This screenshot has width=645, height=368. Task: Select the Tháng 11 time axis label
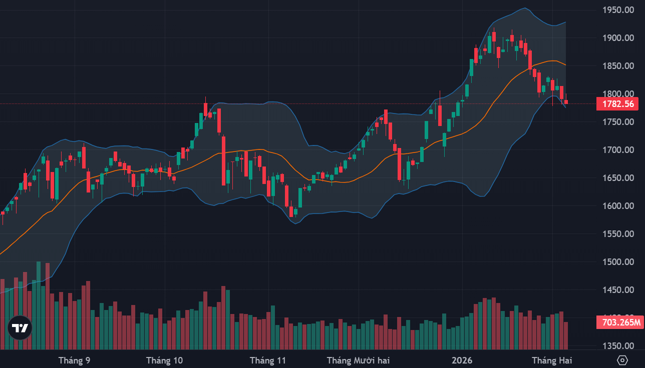point(268,360)
